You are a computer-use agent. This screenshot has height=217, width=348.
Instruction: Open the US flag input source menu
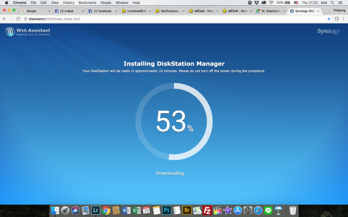coord(296,3)
